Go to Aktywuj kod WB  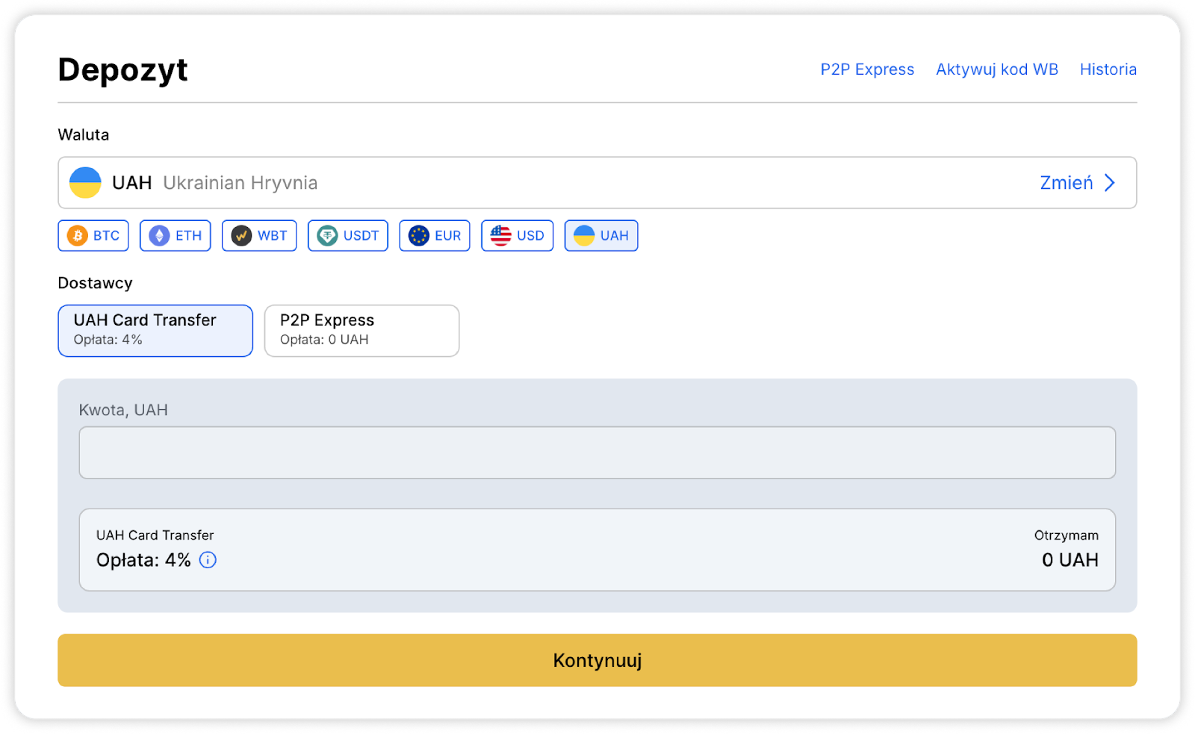pos(996,69)
